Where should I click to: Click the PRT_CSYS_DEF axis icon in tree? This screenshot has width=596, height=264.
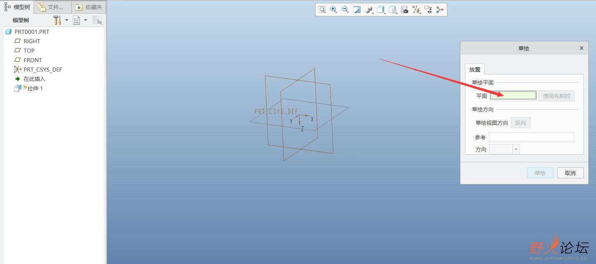click(x=17, y=69)
